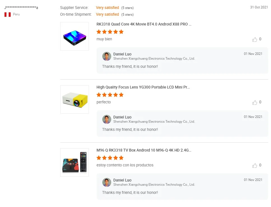Click five-star rating of YG300 projector review
Viewport: 271px width, 207px height.
(110, 95)
